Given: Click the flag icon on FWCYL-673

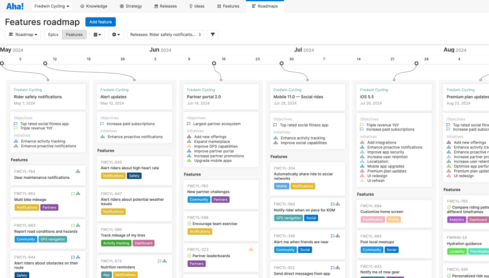Looking at the screenshot, I should [x=159, y=261].
